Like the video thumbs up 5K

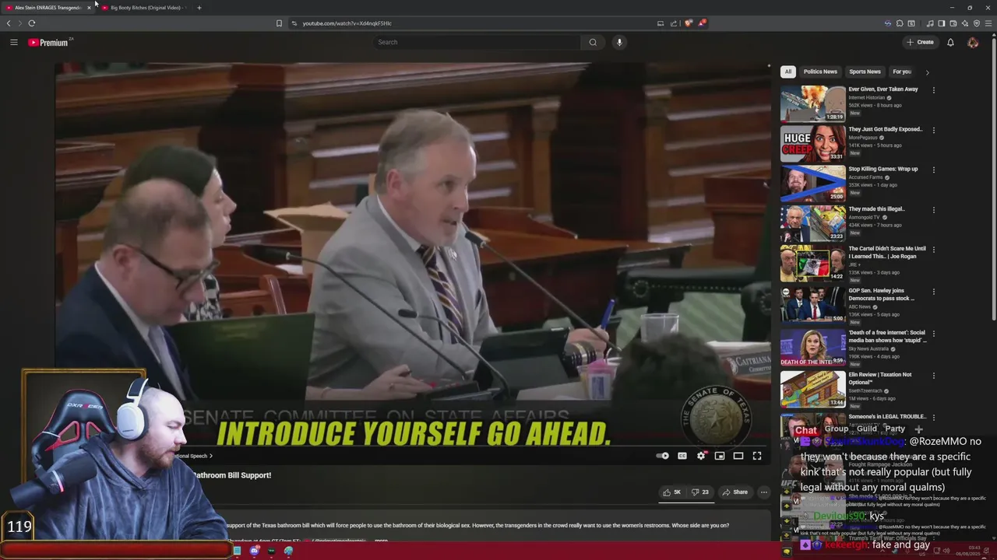(x=671, y=492)
